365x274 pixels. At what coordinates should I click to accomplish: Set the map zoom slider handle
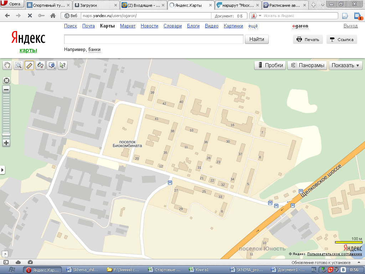[6, 135]
